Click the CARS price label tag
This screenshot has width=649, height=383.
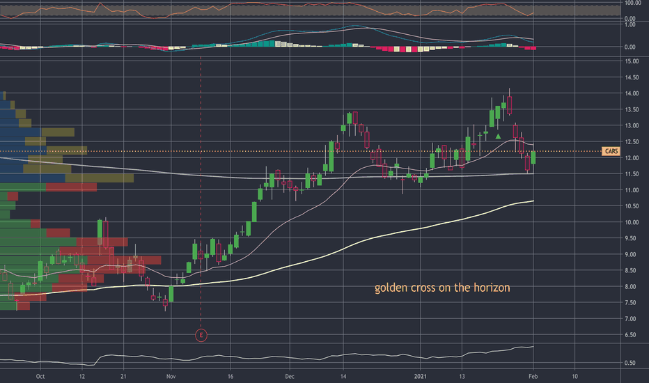click(x=611, y=151)
